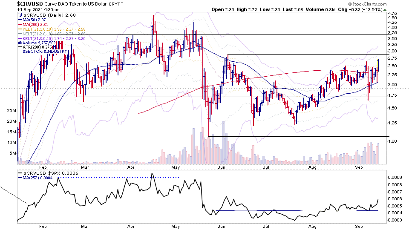The width and height of the screenshot is (409, 230).
Task: Click the CRYPT exchange label
Action: click(x=116, y=4)
